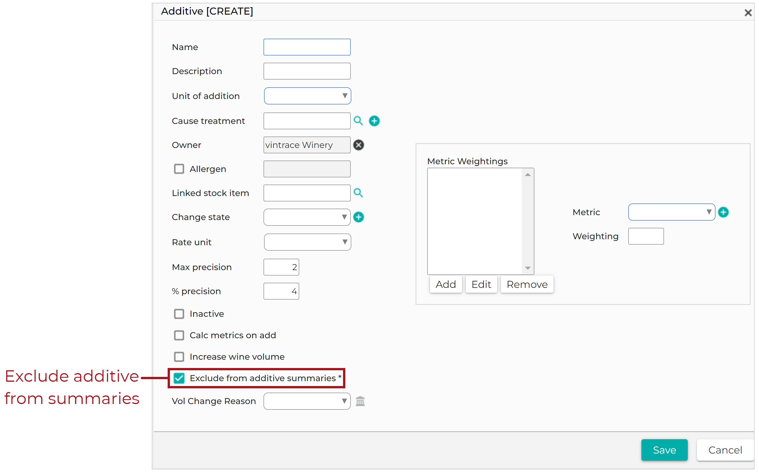Clear the Owner field with the X icon
Screen dimensions: 759x473
[358, 145]
